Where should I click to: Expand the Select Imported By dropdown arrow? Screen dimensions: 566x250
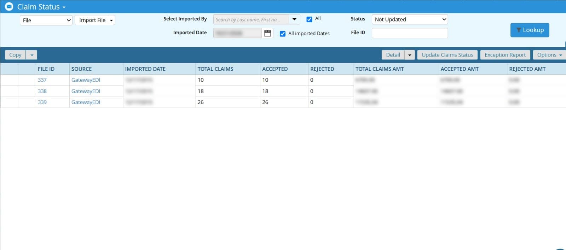click(x=294, y=19)
